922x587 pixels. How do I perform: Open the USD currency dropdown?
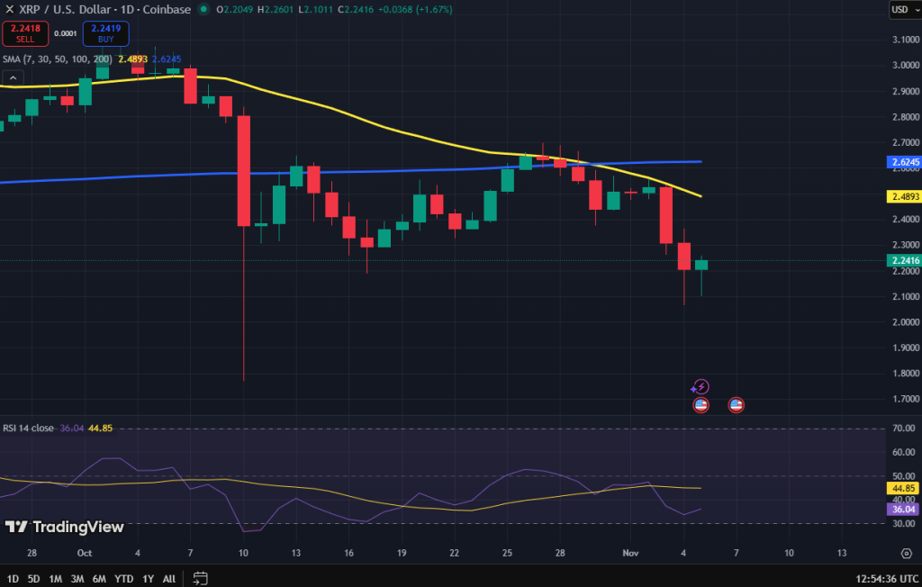pos(901,10)
